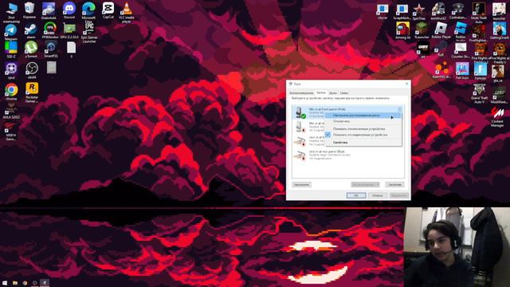Click Cancel in the Sound dialog
This screenshot has width=510, height=287.
pyautogui.click(x=377, y=195)
